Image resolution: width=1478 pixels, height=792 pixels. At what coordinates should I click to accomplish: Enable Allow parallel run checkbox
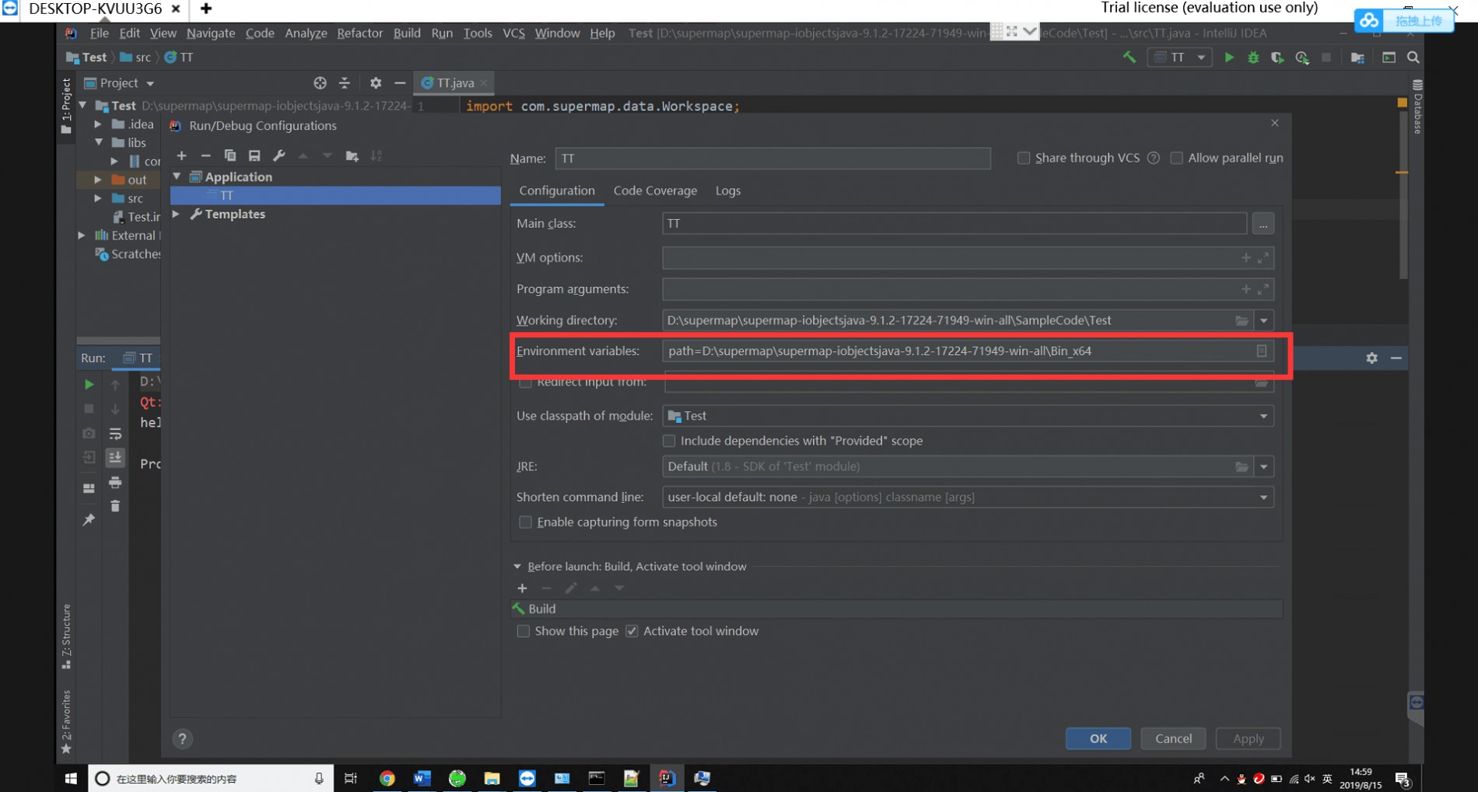1176,158
